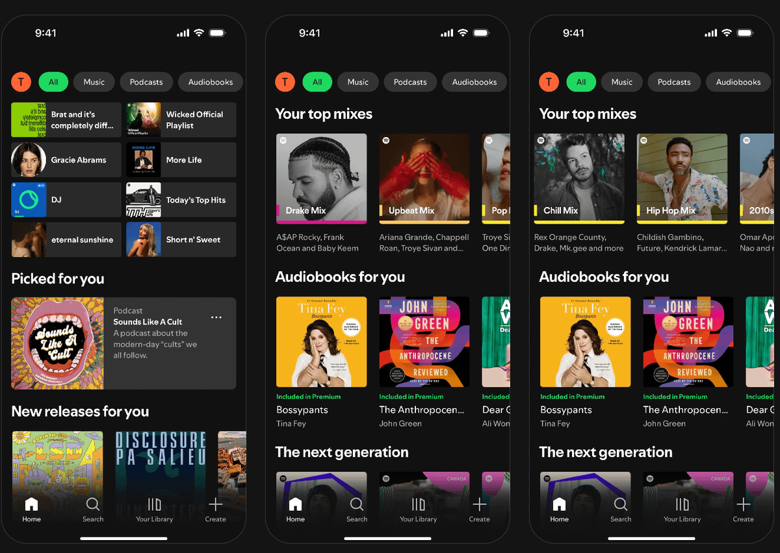Screen dimensions: 780x553
Task: Open profile avatar T in left phone
Action: [21, 82]
